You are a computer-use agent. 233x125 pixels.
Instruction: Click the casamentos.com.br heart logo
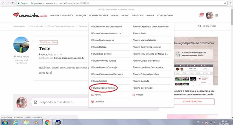point(30,15)
